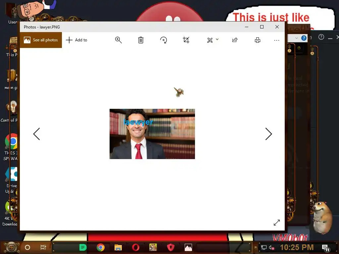Click the muted volume icon in tray
Image resolution: width=339 pixels, height=254 pixels.
[x=271, y=247]
